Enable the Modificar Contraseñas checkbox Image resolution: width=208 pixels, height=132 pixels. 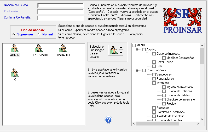164,58
